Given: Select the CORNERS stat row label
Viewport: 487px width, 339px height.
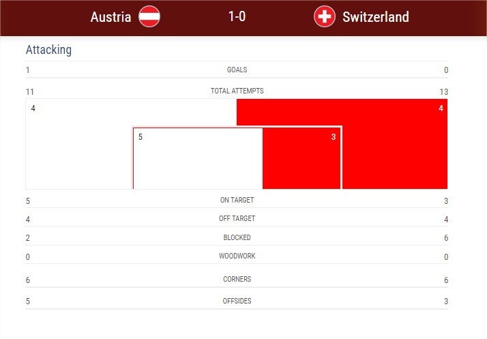Looking at the screenshot, I should [x=237, y=279].
